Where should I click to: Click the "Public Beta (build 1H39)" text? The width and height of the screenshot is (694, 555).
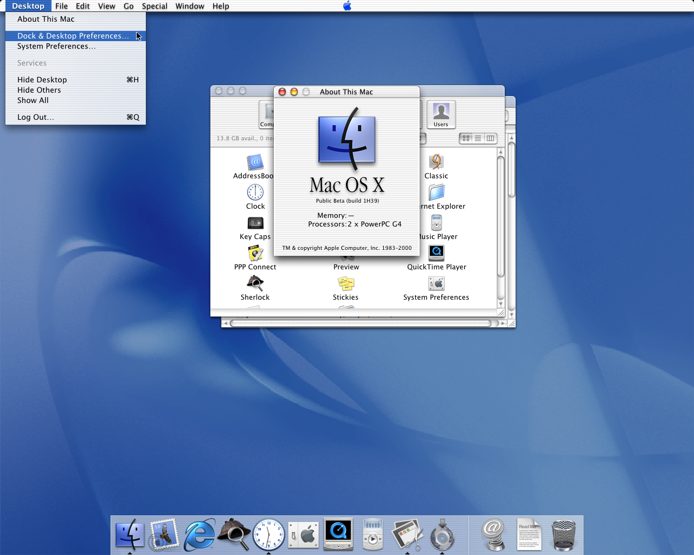[348, 201]
